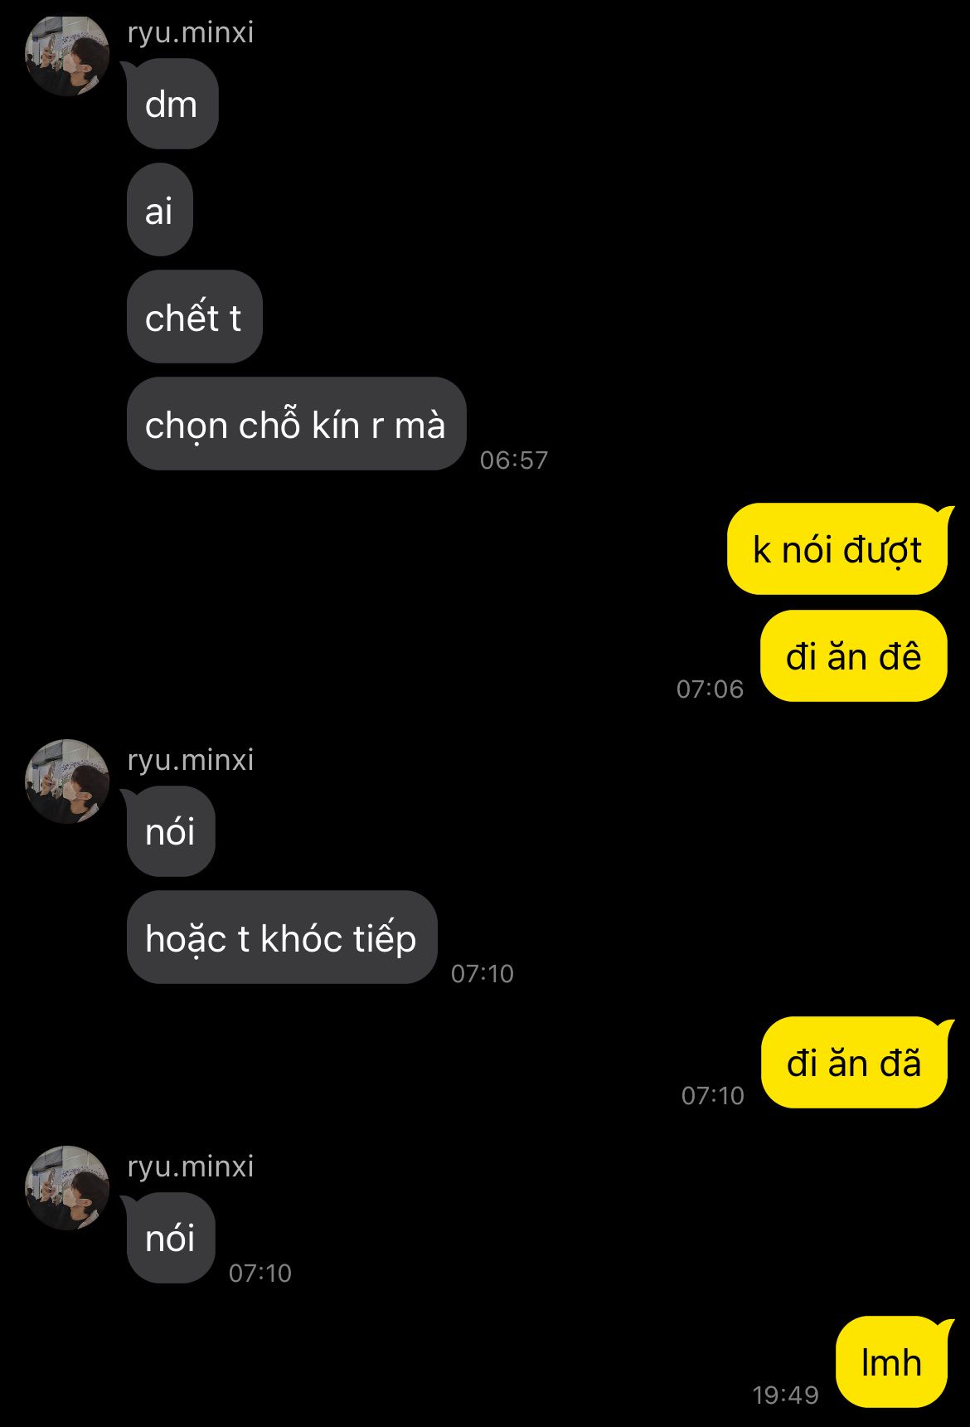Select first 'nói' bubble above 'hoặc t khóc tiếp'
The height and width of the screenshot is (1427, 970).
pos(170,831)
